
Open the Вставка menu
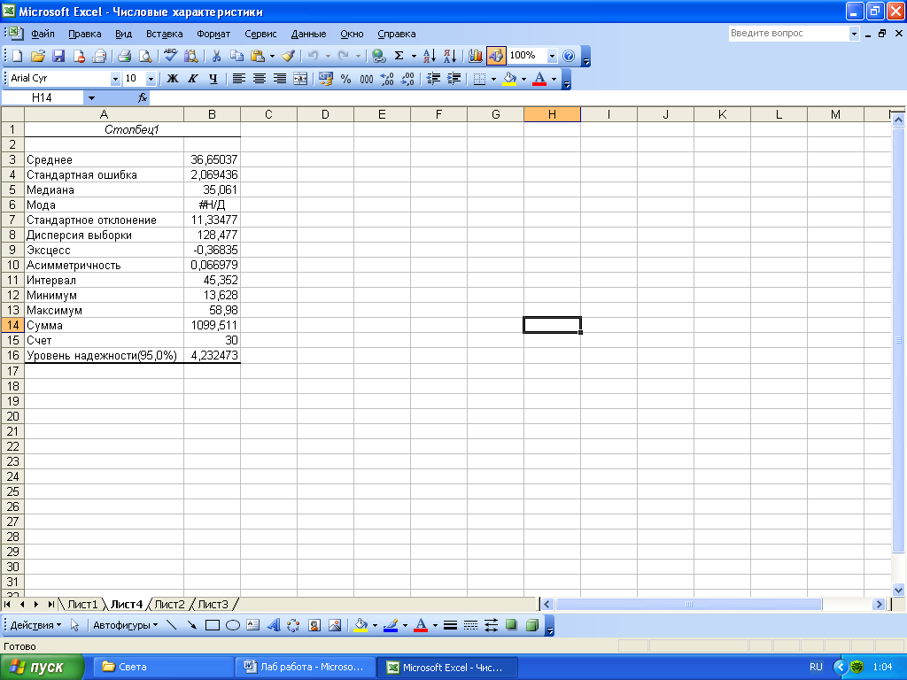pos(164,34)
